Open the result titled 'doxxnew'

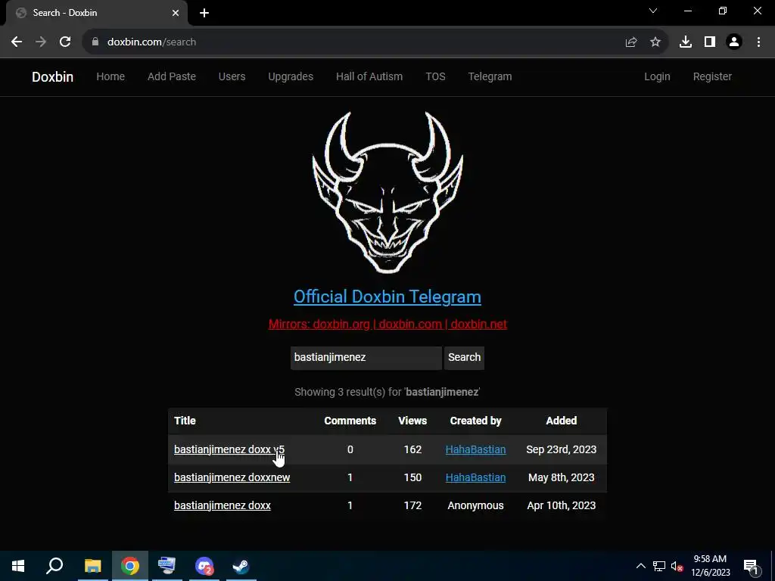pyautogui.click(x=232, y=478)
